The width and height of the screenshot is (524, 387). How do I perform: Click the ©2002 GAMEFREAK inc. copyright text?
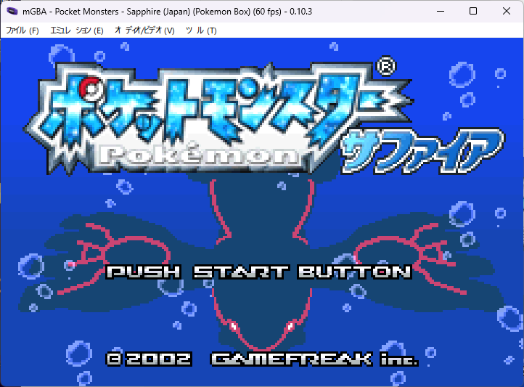click(262, 359)
